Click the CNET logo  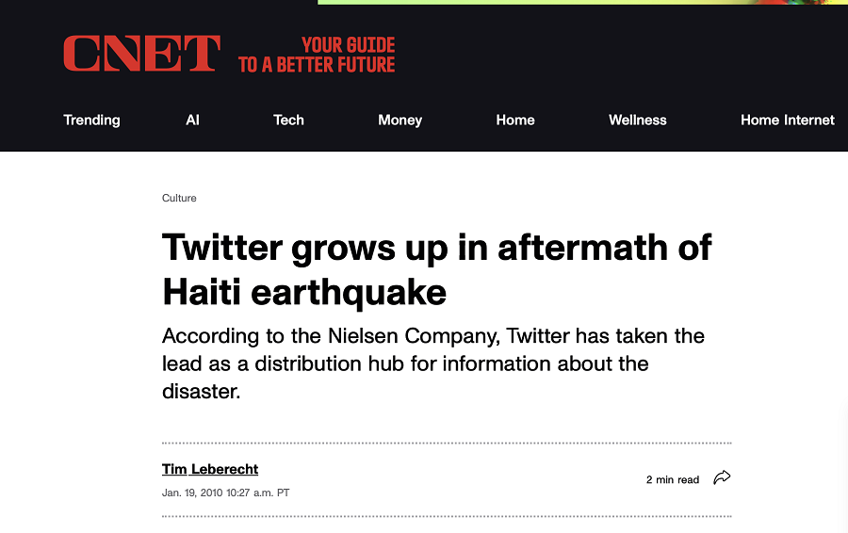click(x=141, y=54)
